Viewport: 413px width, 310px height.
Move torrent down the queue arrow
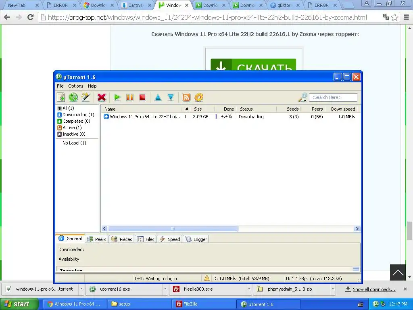[171, 98]
